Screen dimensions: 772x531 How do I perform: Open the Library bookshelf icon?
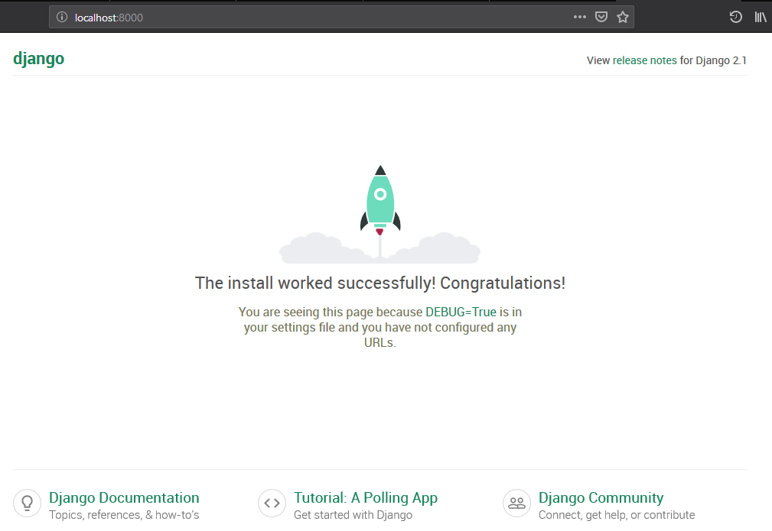point(761,17)
